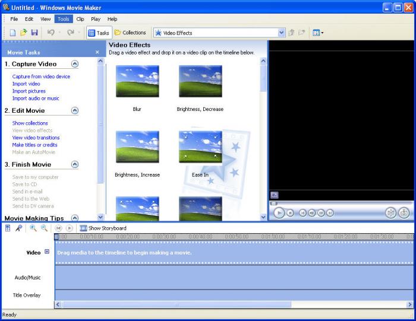Click View video transitions link
The height and width of the screenshot is (321, 416).
36,138
